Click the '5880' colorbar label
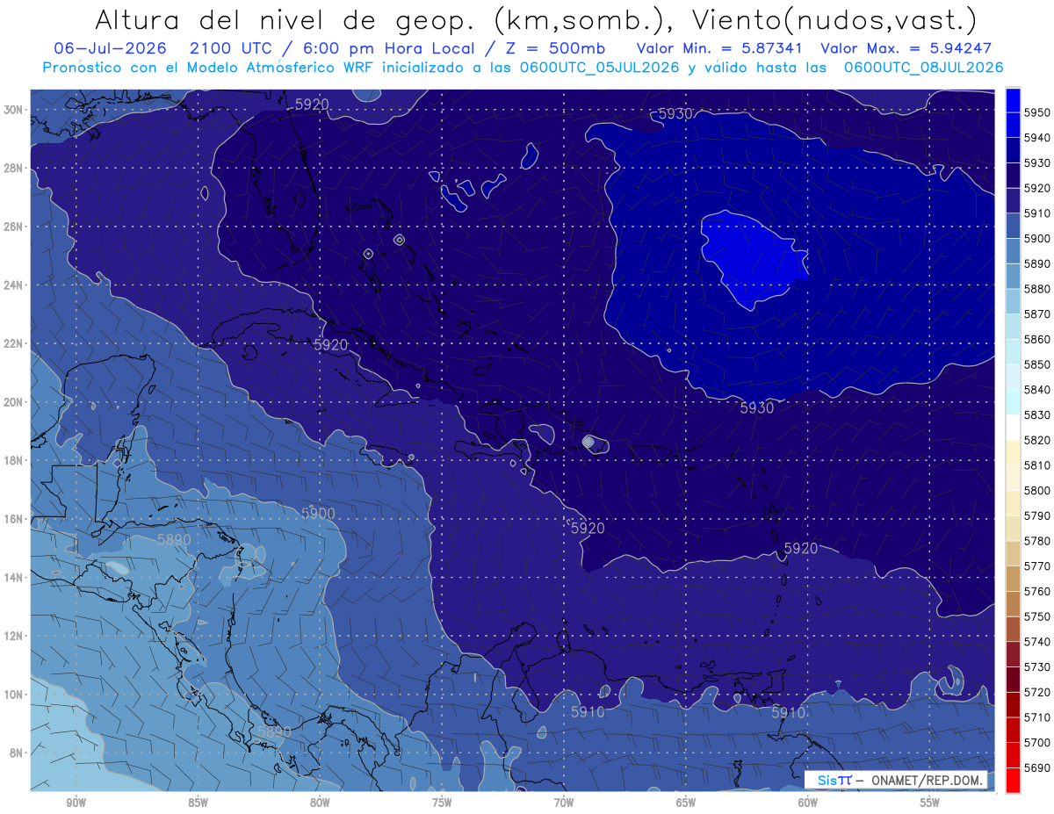The height and width of the screenshot is (814, 1054). [1037, 289]
